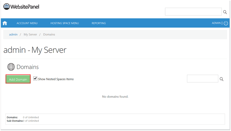Focus the top header search field

coord(193,11)
